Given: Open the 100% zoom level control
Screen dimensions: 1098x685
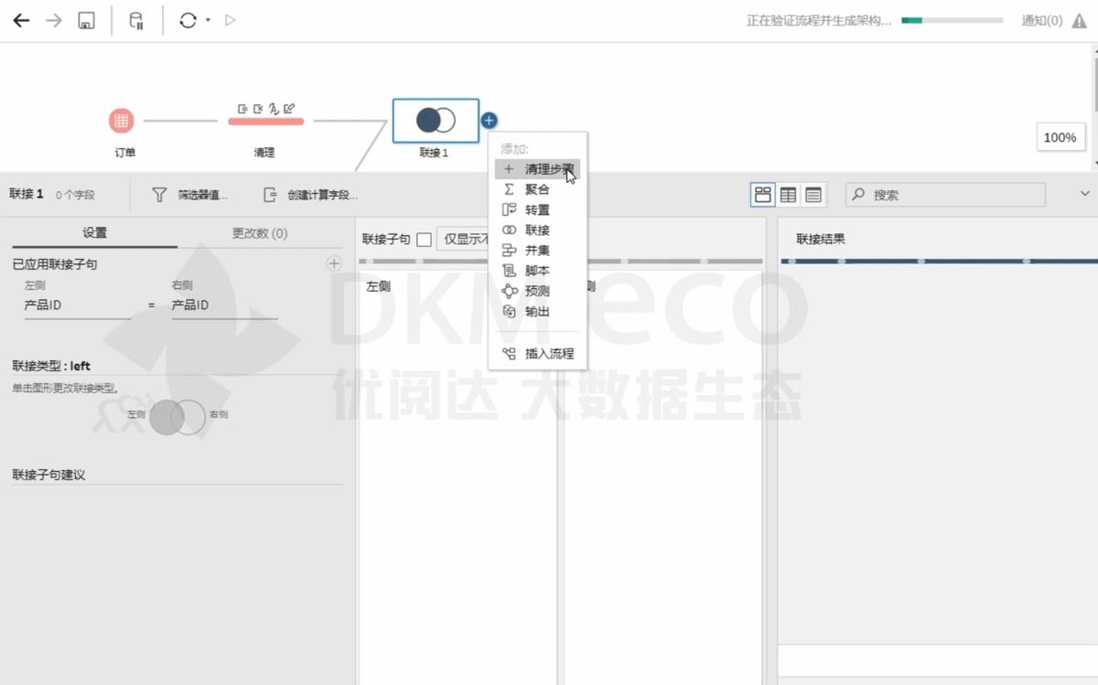Looking at the screenshot, I should click(1060, 137).
